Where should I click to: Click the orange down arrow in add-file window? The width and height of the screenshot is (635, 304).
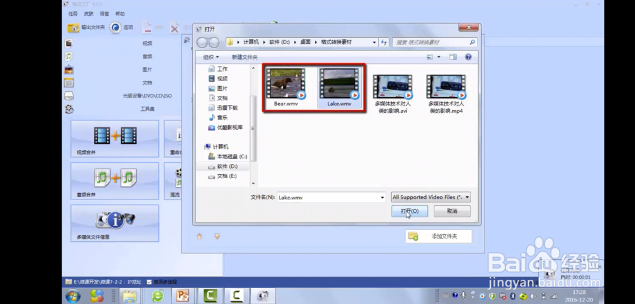pos(217,237)
